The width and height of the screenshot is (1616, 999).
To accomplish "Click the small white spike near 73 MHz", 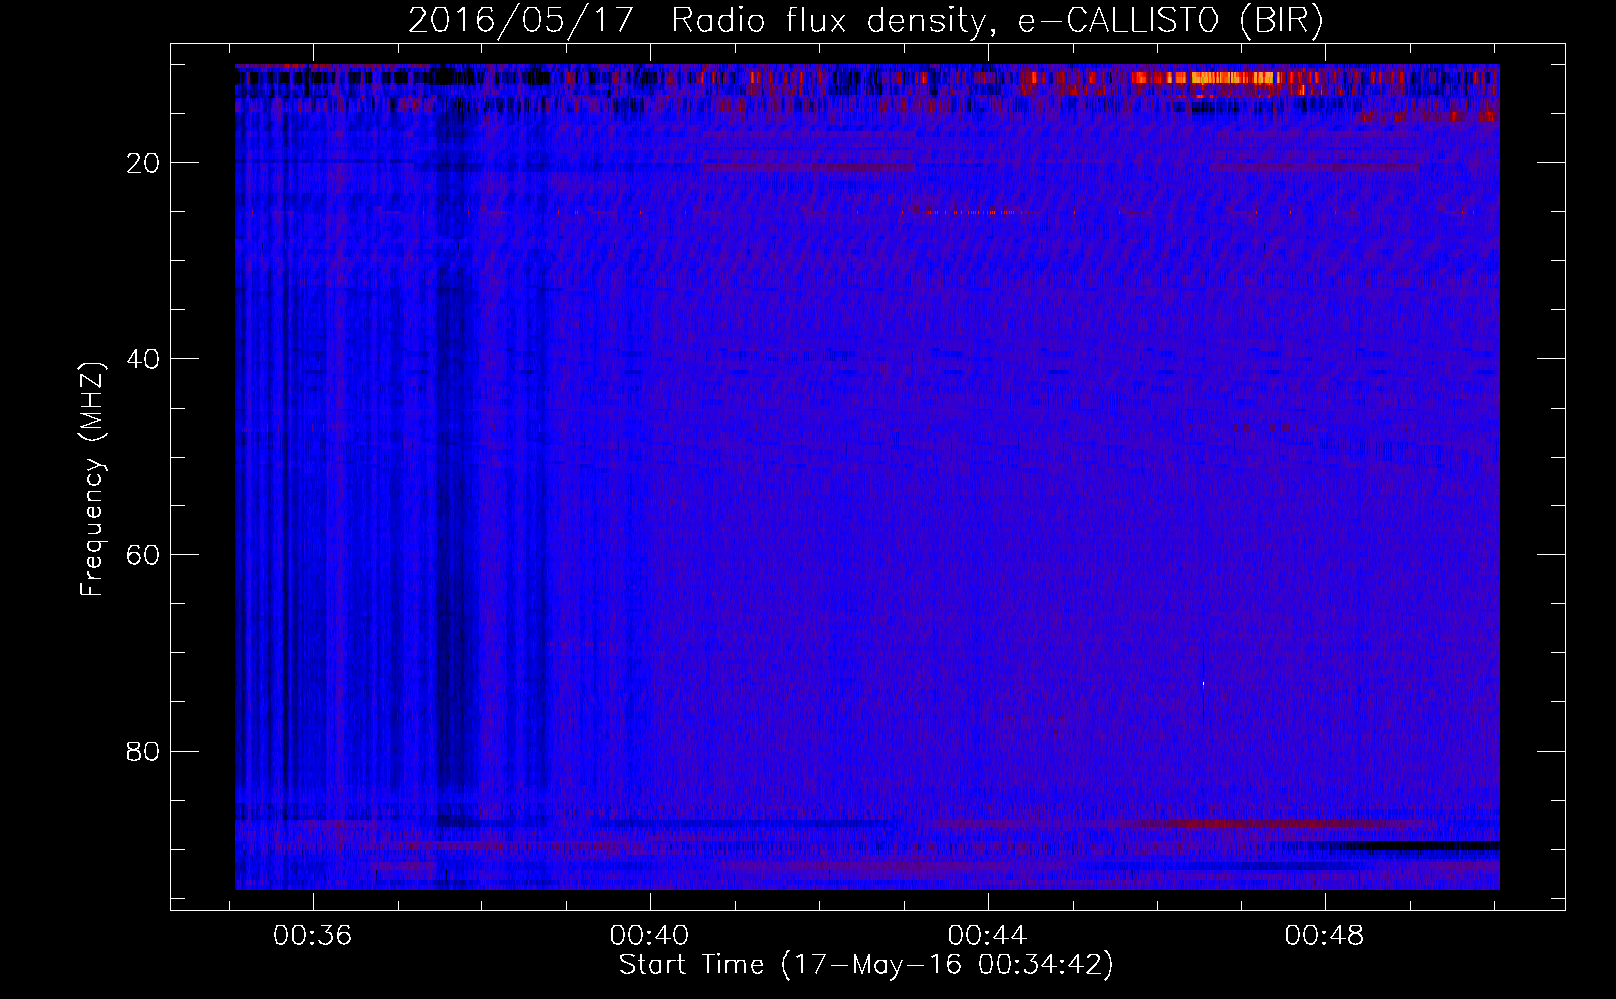I will pyautogui.click(x=1203, y=684).
